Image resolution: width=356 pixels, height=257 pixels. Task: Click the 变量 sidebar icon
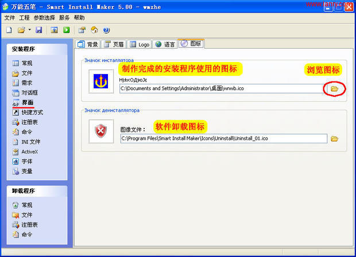[x=16, y=172]
